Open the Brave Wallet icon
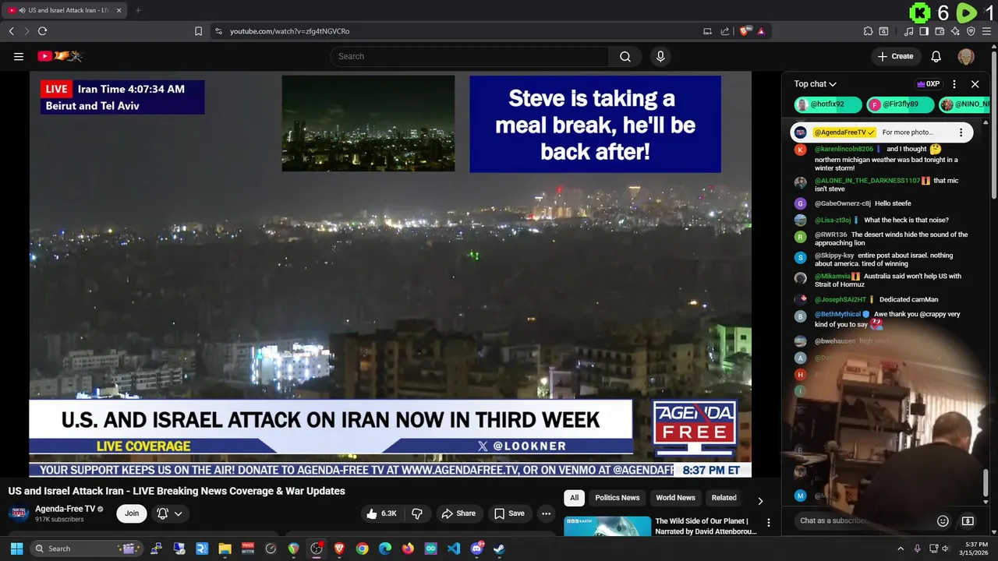 point(940,31)
